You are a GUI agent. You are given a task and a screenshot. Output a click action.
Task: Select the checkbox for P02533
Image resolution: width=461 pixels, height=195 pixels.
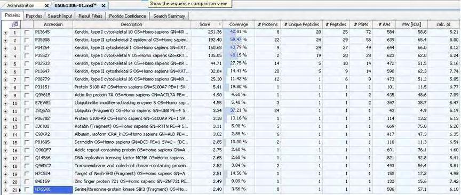(x=27, y=63)
